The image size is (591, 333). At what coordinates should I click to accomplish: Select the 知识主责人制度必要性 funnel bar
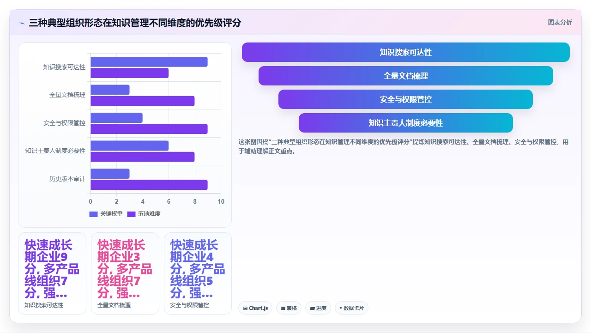(405, 123)
